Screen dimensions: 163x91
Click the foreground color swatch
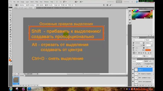coord(10,60)
